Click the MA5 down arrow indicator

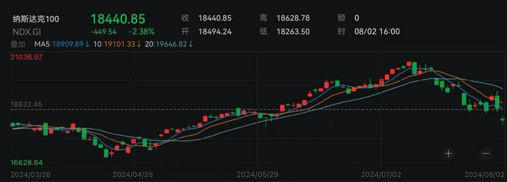click(87, 44)
